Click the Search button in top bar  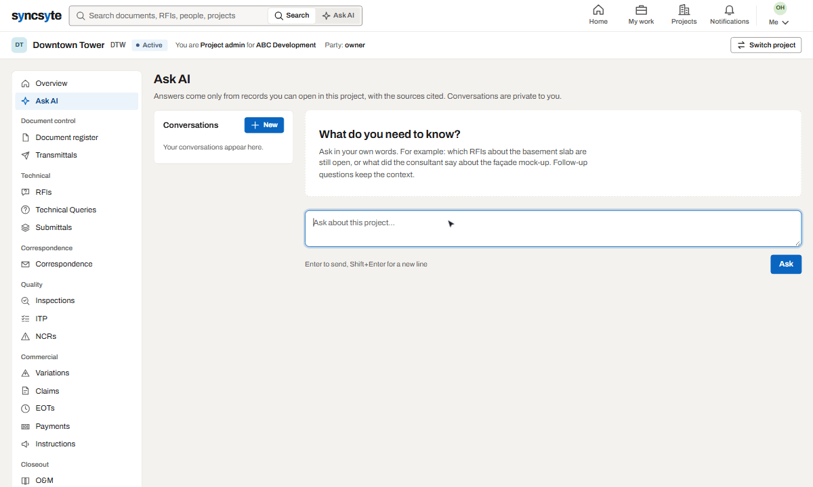click(291, 16)
